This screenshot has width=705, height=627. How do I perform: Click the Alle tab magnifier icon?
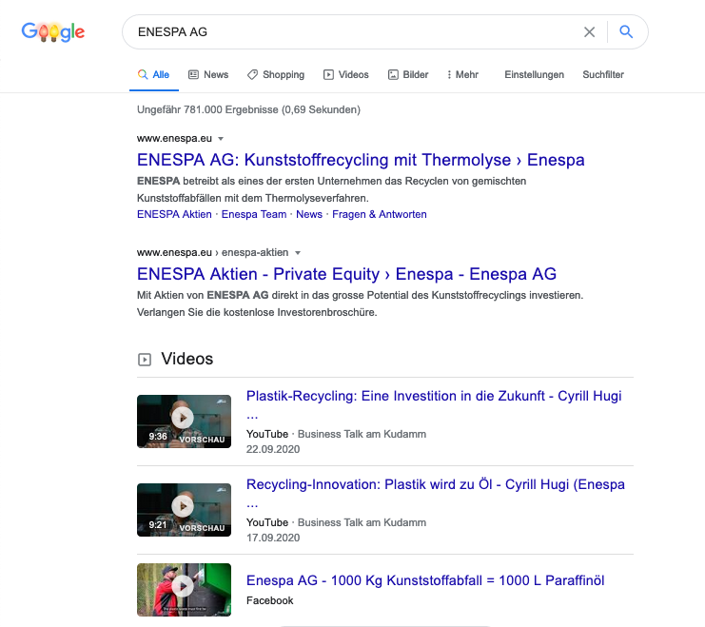143,74
